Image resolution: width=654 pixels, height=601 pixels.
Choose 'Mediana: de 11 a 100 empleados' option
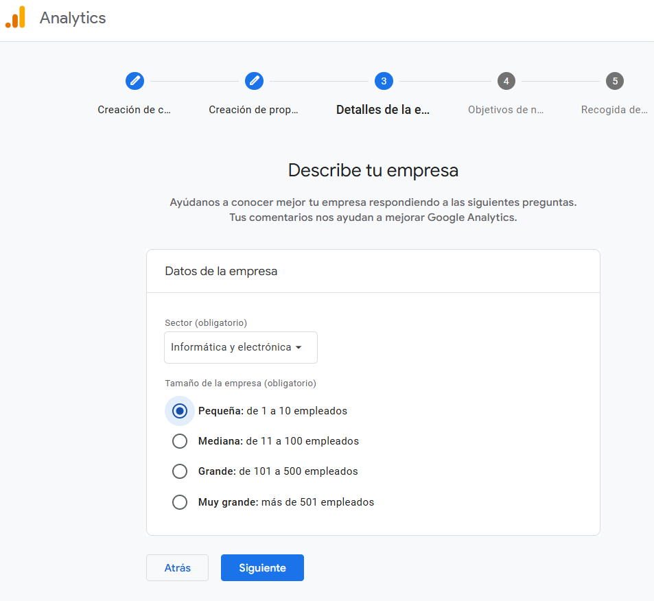(x=180, y=441)
